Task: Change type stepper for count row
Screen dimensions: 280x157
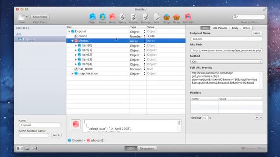Action: (x=144, y=36)
